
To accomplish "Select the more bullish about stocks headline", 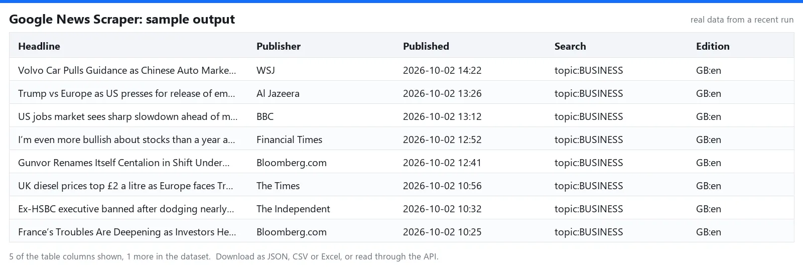I will [126, 140].
